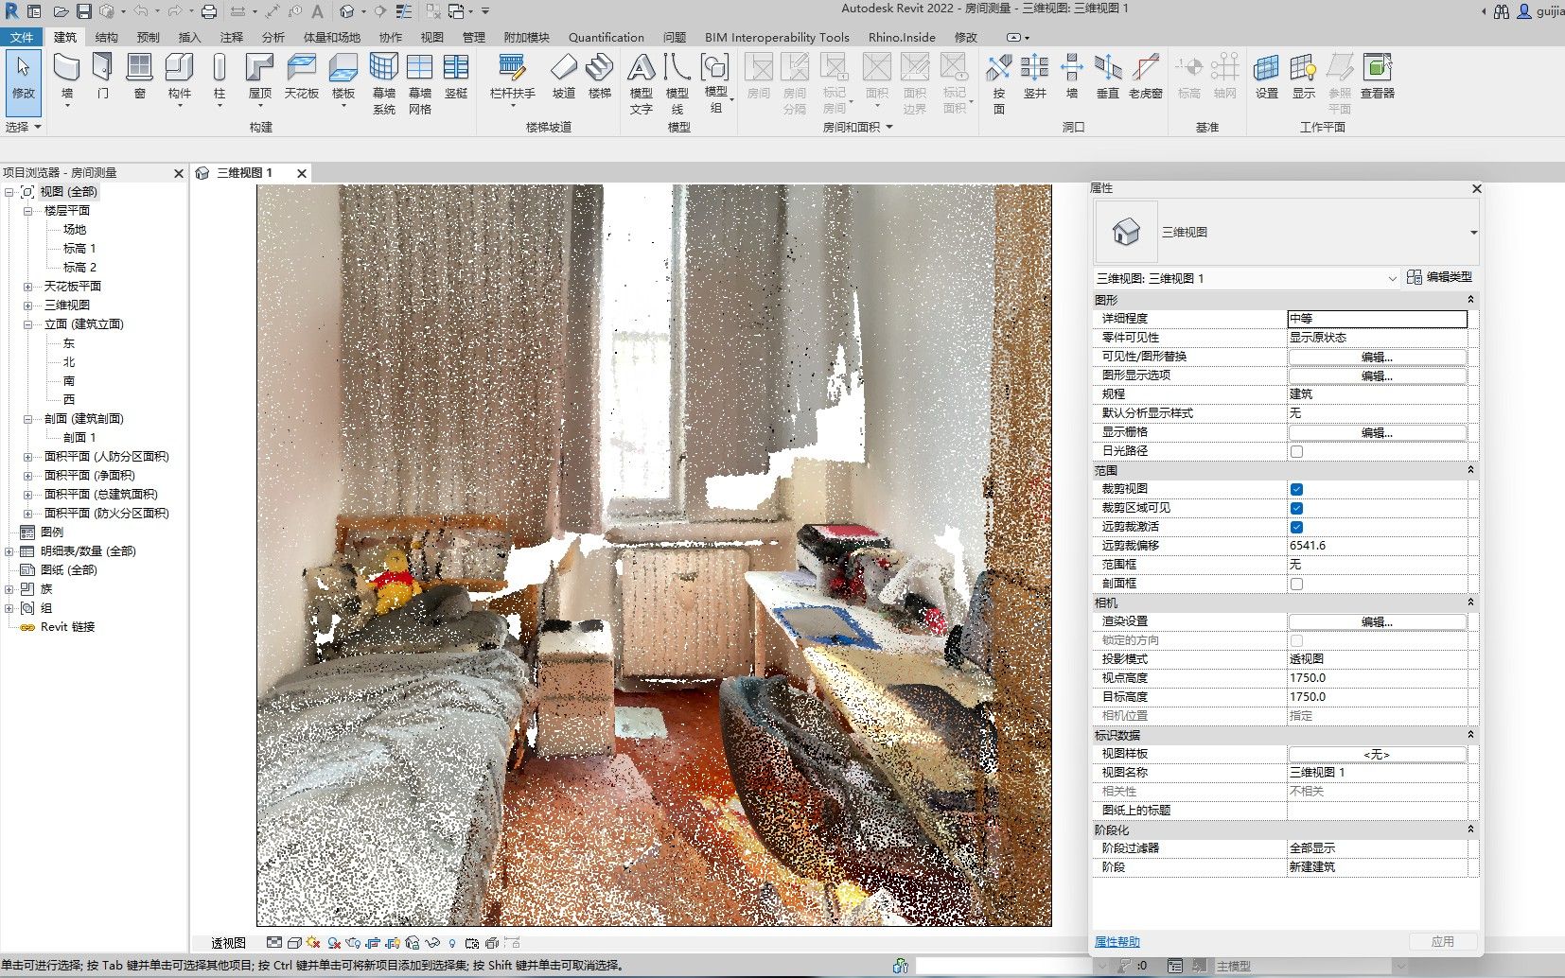Click in the 详细程度 value field showing 中等
This screenshot has width=1565, height=978.
pos(1377,319)
